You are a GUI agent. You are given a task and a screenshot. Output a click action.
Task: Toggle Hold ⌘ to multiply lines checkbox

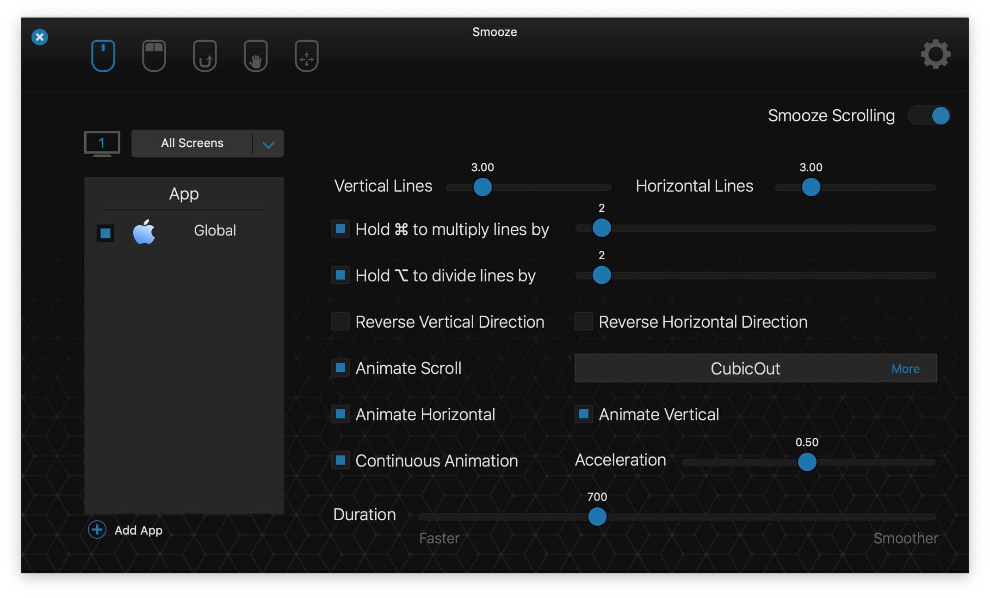[340, 229]
